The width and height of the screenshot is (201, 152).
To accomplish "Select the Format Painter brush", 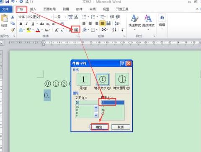I will tap(13, 30).
